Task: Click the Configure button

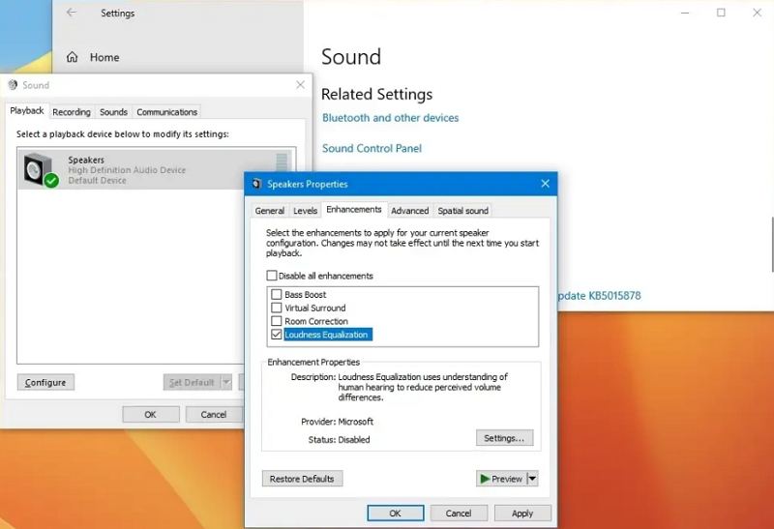Action: click(45, 382)
